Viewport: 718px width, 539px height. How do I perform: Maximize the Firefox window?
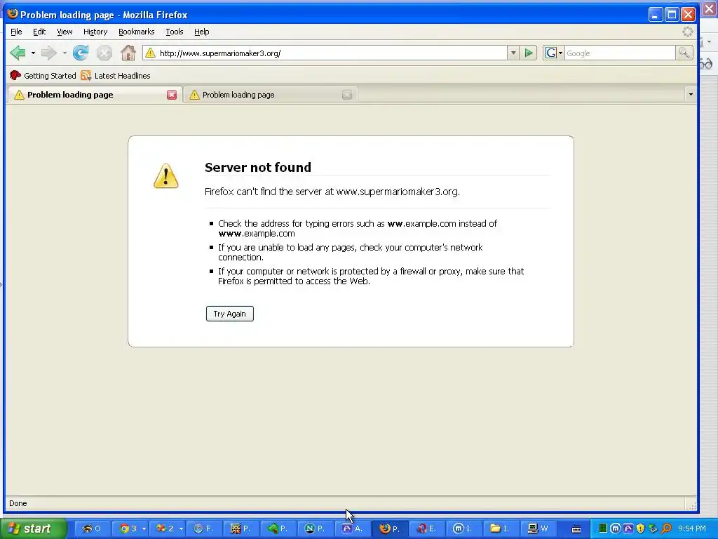tap(672, 15)
